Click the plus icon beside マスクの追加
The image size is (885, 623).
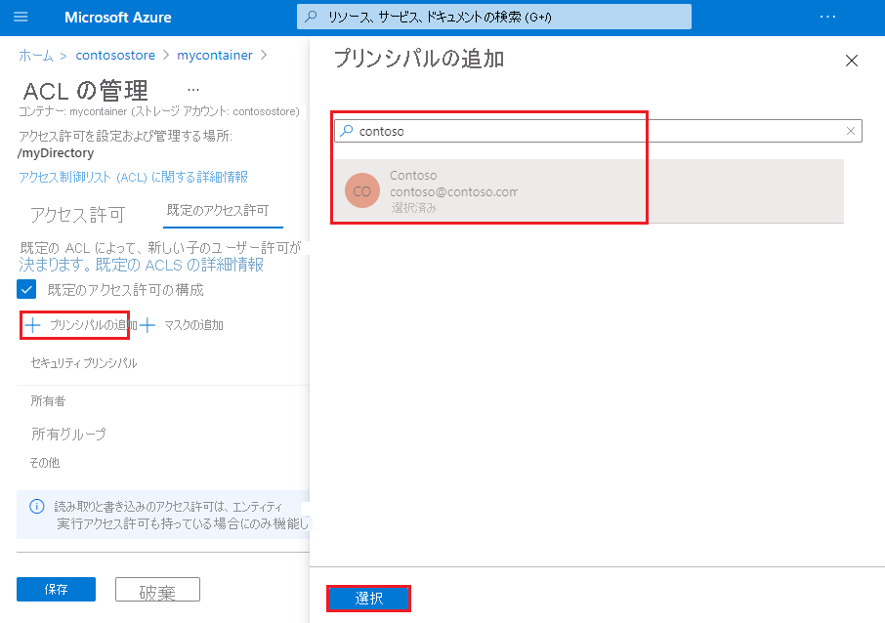[x=147, y=324]
